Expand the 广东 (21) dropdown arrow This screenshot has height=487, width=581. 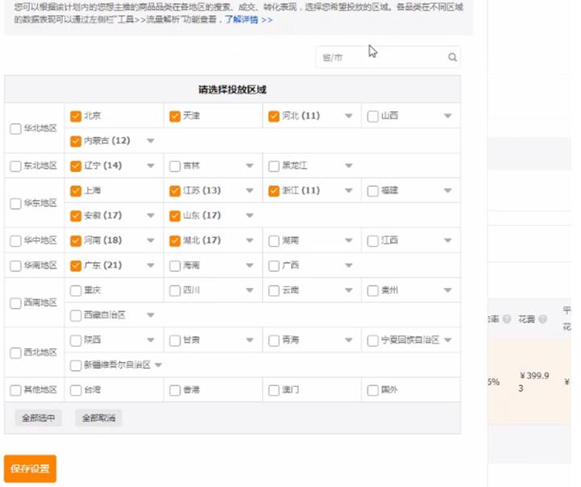[151, 265]
